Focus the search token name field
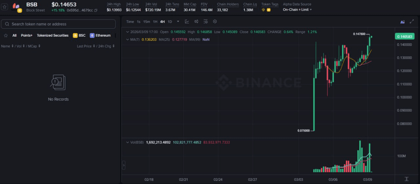The height and width of the screenshot is (184, 420). [58, 24]
